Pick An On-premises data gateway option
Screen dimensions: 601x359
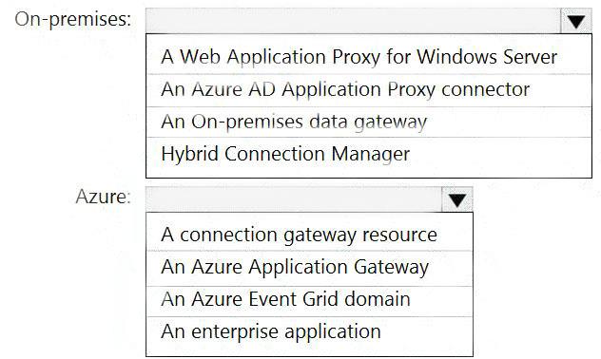pyautogui.click(x=369, y=123)
